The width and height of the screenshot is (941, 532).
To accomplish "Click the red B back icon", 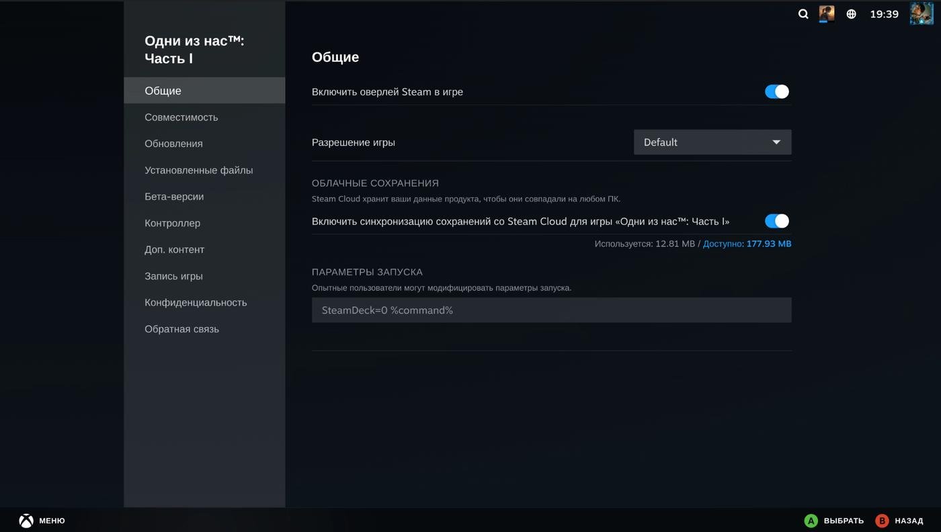I will tap(882, 521).
